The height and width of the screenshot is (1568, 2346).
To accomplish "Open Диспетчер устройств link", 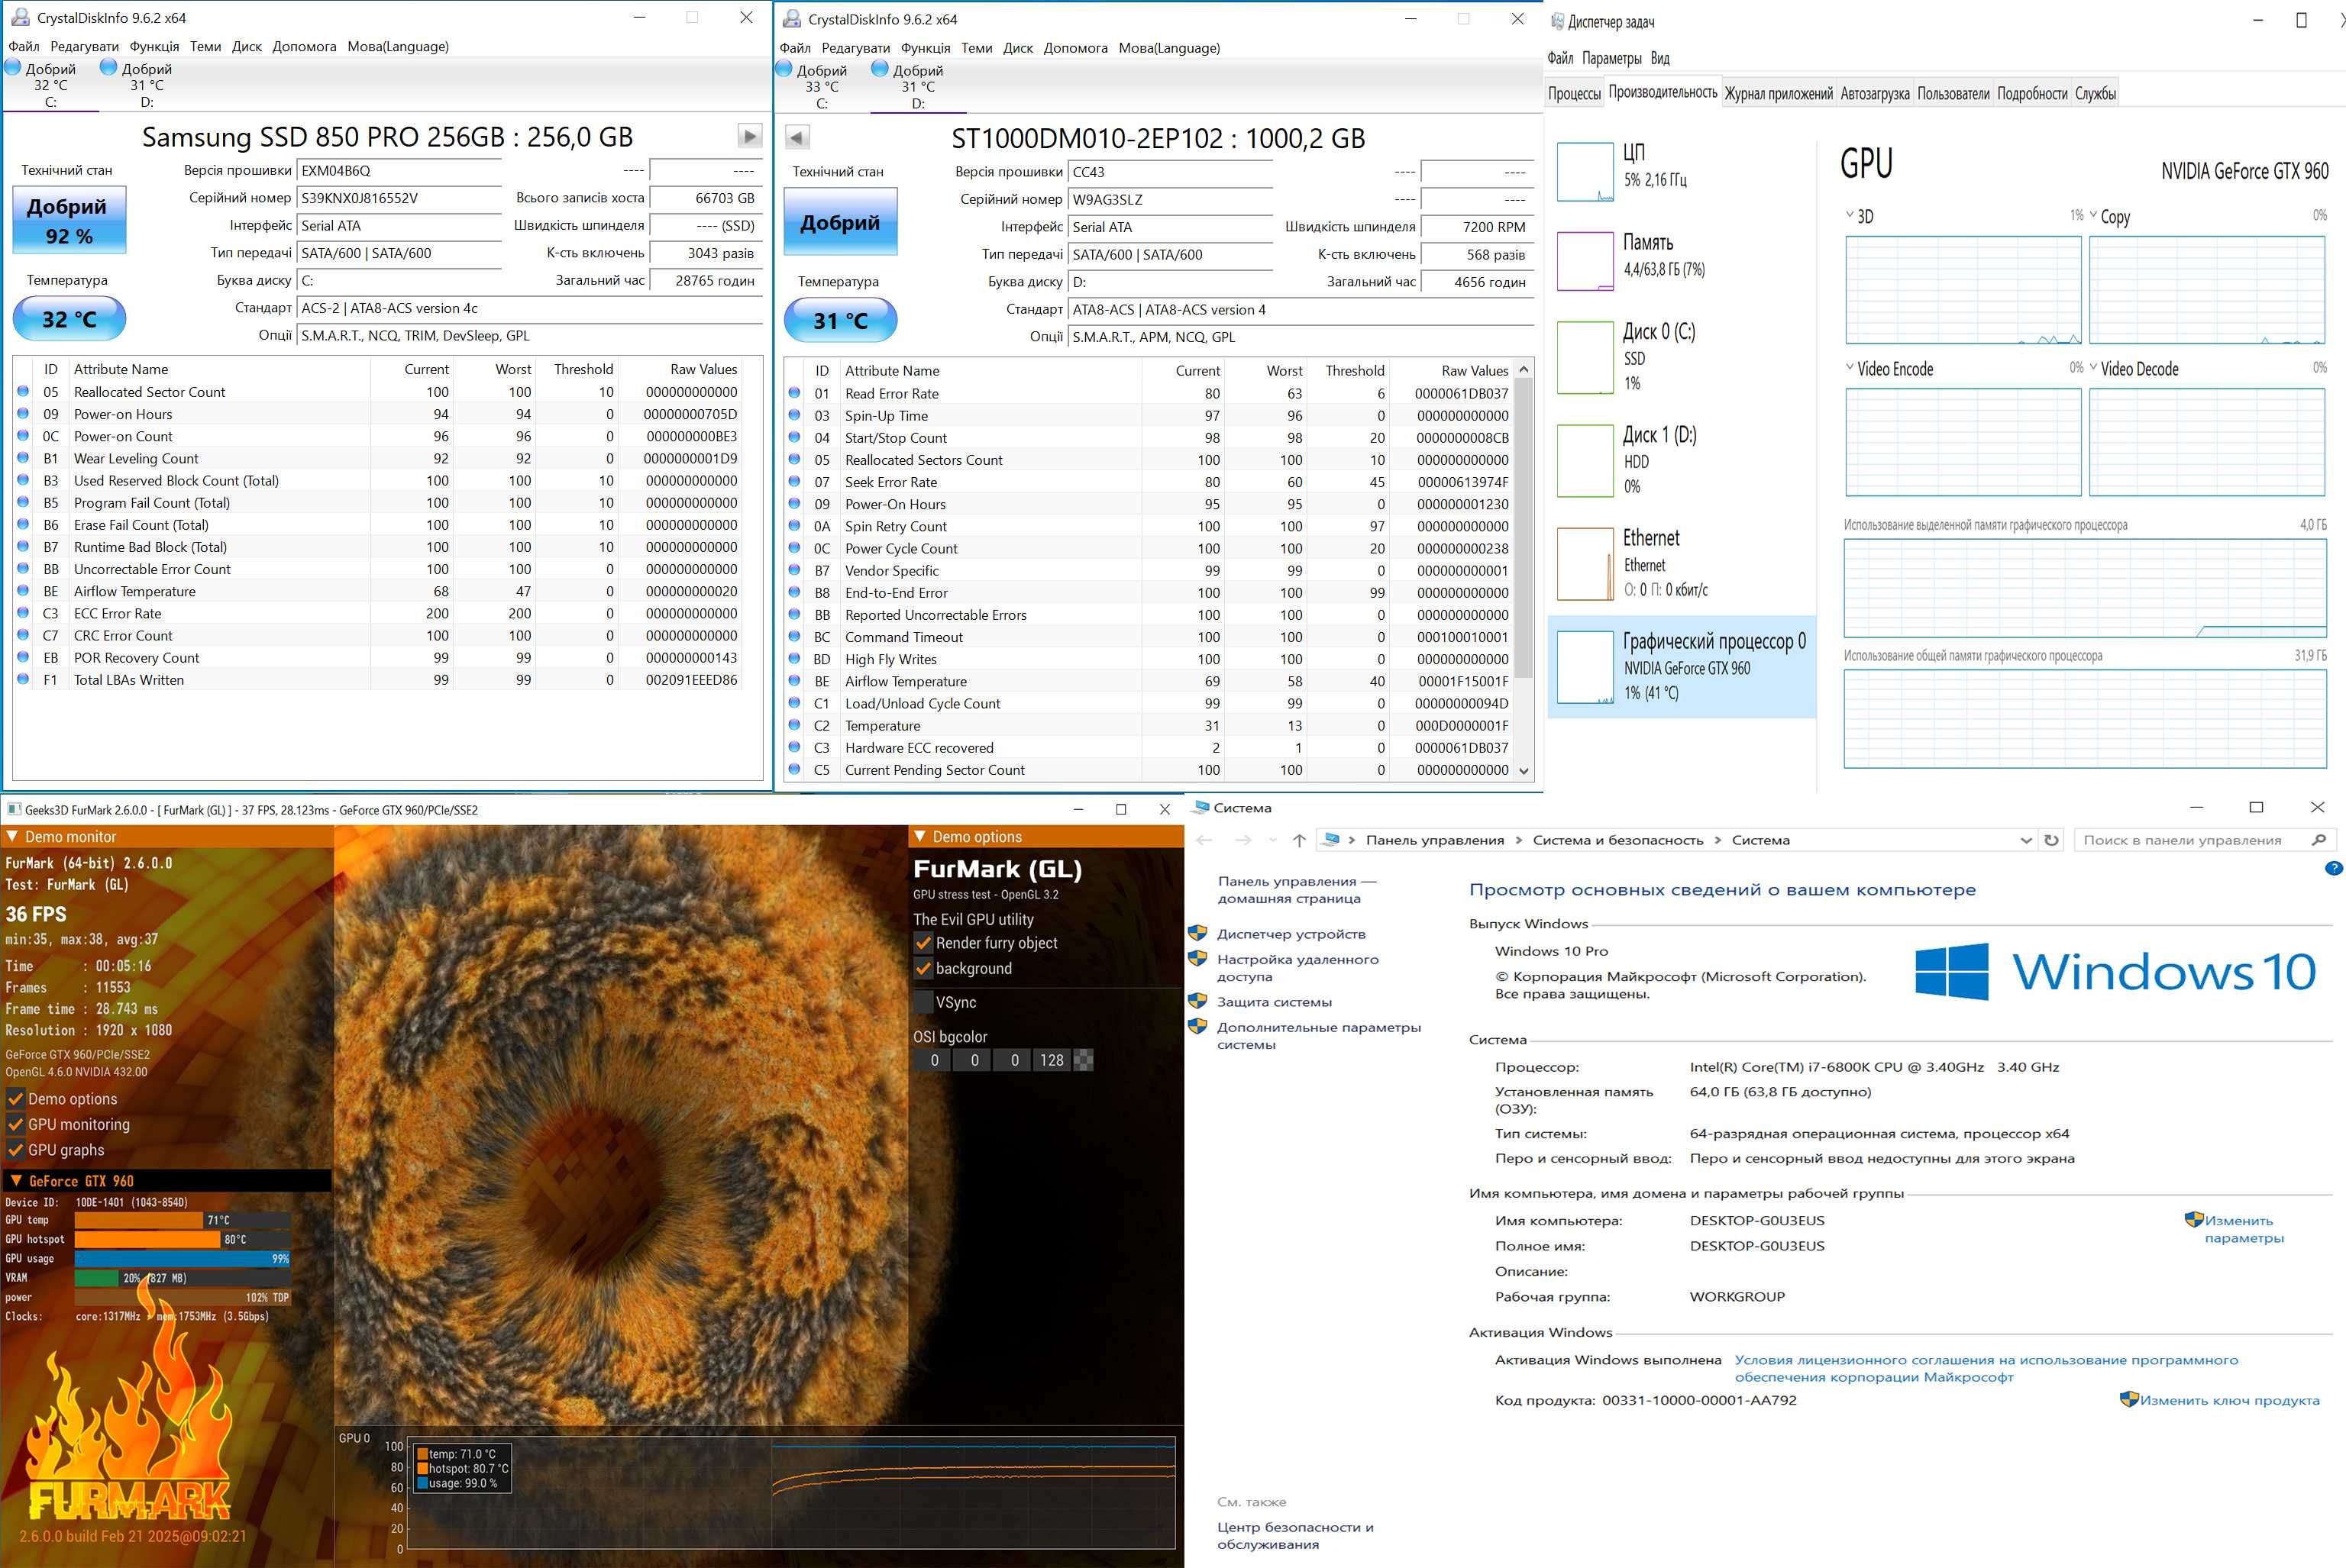I will (x=1291, y=933).
